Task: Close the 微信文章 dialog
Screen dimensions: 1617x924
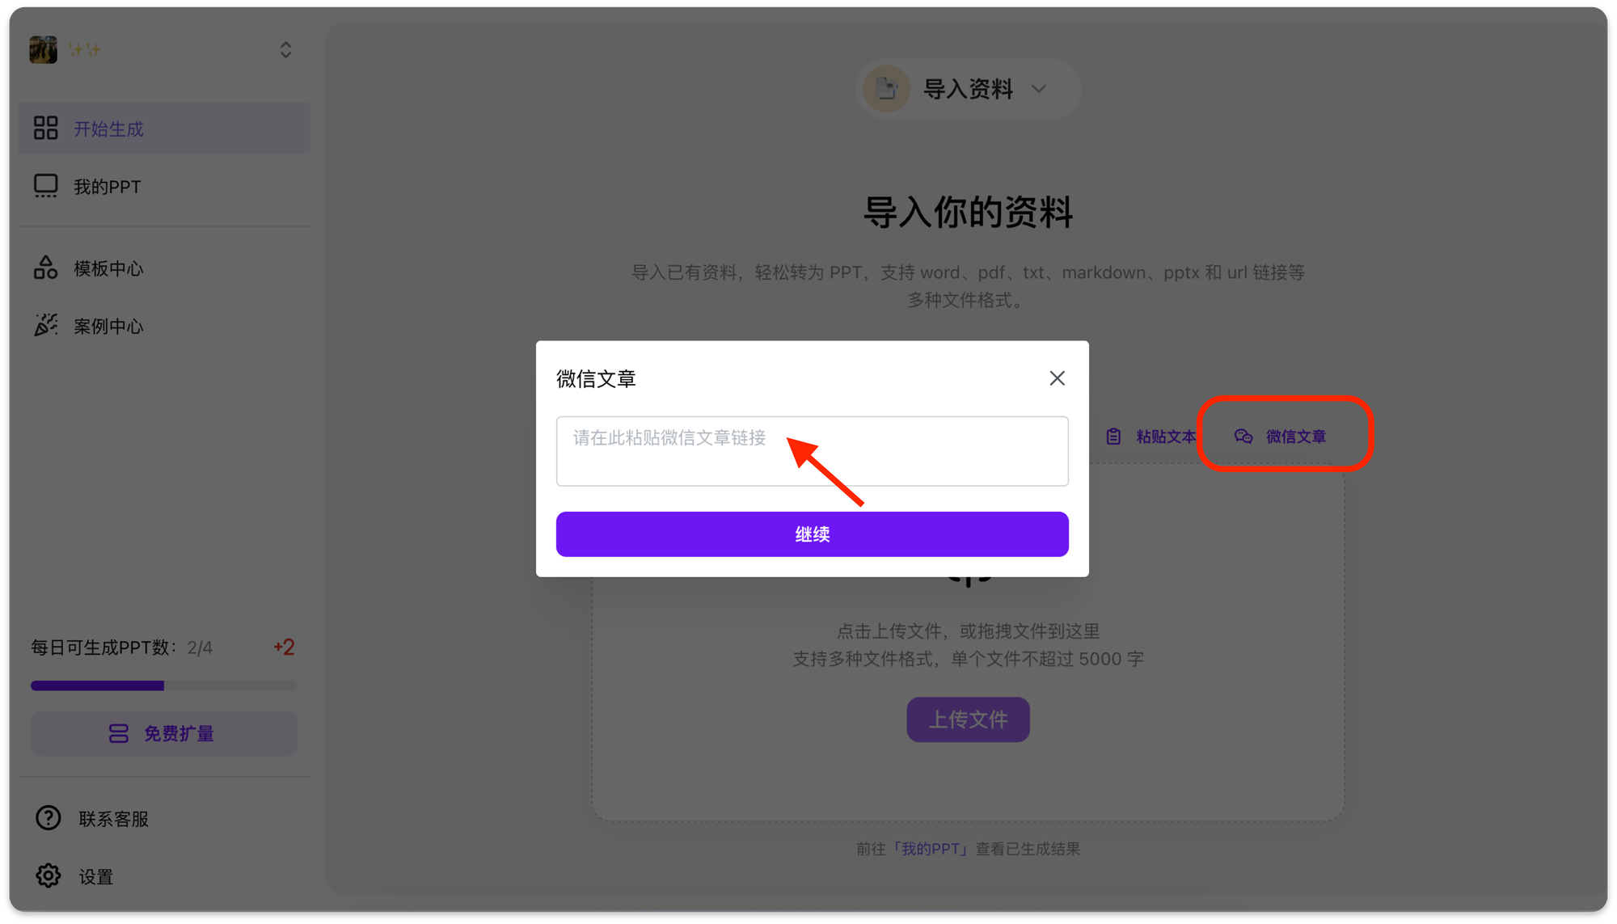Action: click(x=1056, y=378)
